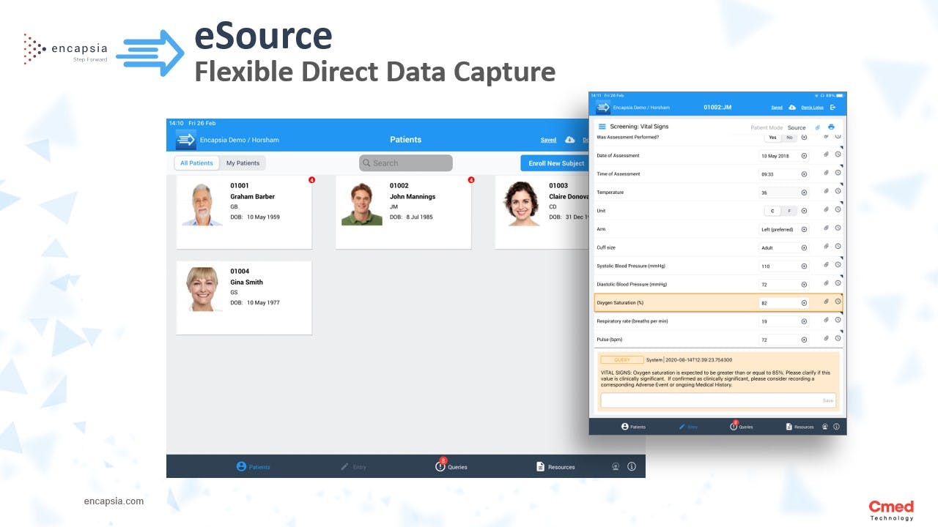Open the hamburger menu beside Screening: Vital Signs
The width and height of the screenshot is (938, 527).
(602, 127)
